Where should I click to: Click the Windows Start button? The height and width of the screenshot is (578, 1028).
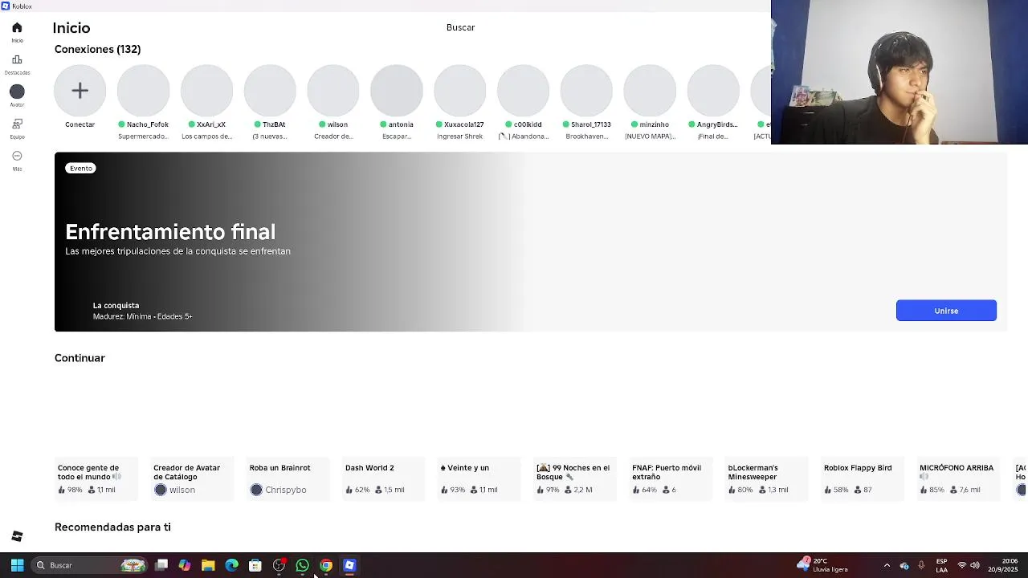coord(17,565)
